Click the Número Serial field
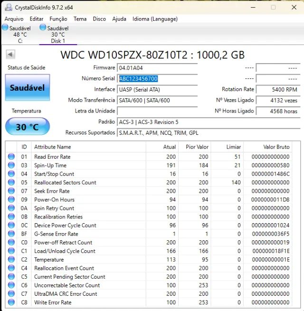 pos(157,78)
